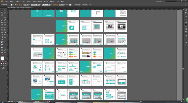This screenshot has width=188, height=103.
Task: Reset to default fill and stroke
Action: [1, 61]
